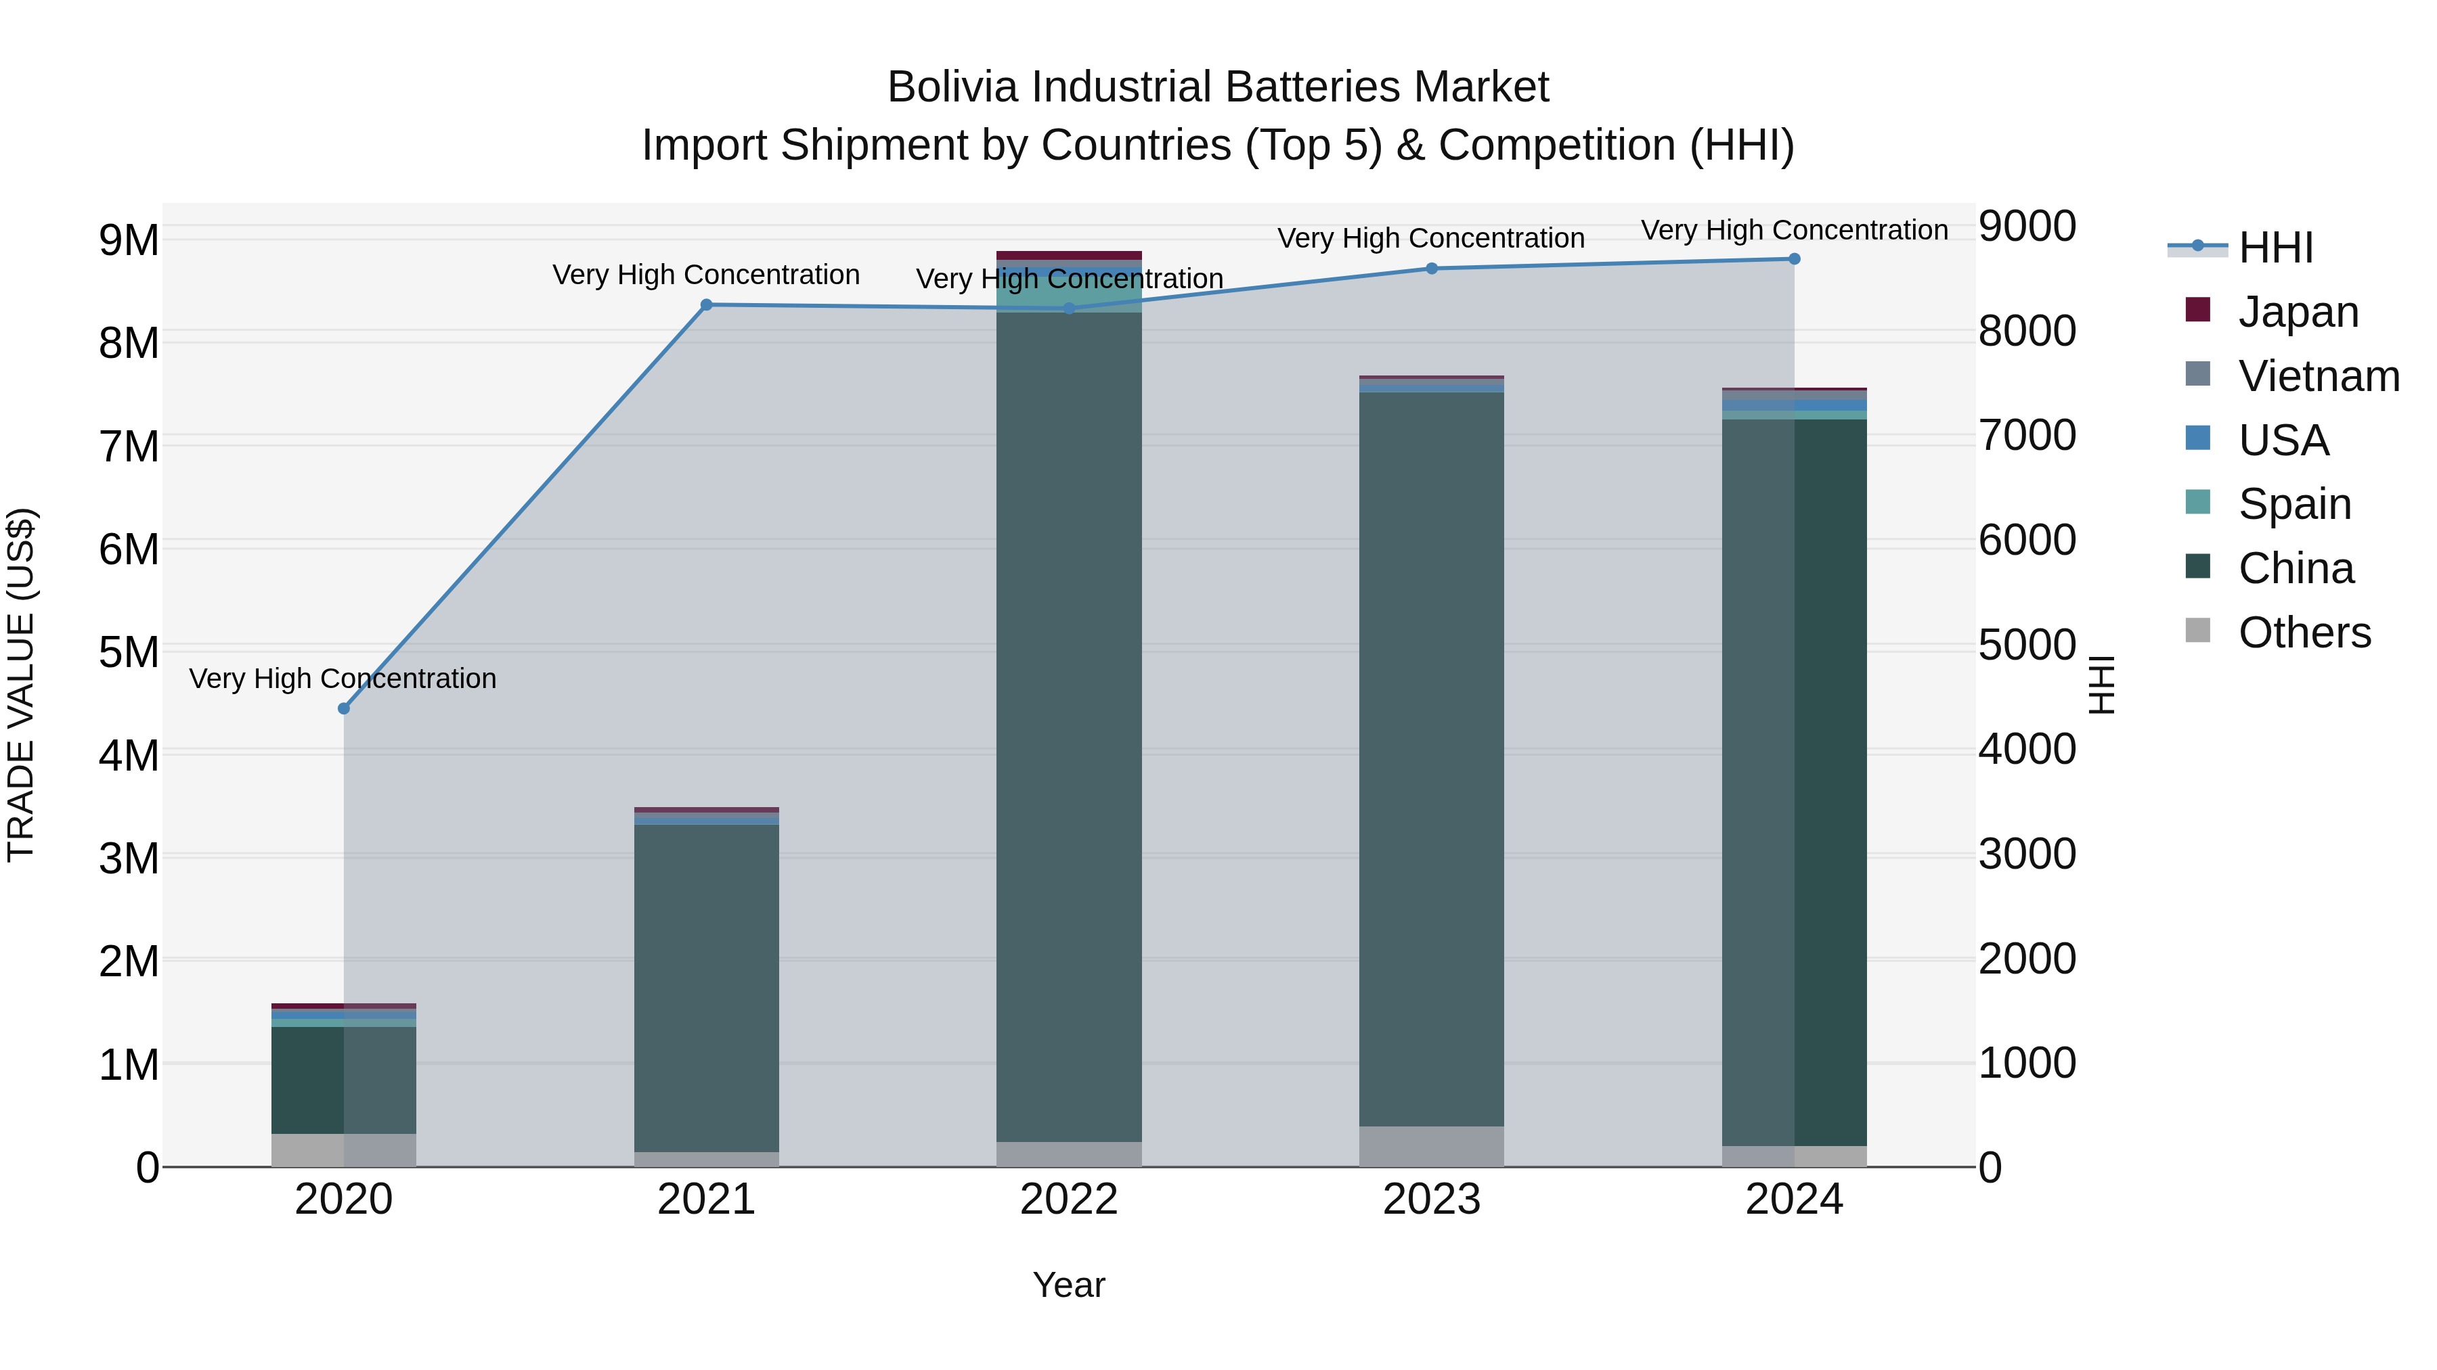
Task: Toggle the China series legend entry
Action: click(2270, 568)
